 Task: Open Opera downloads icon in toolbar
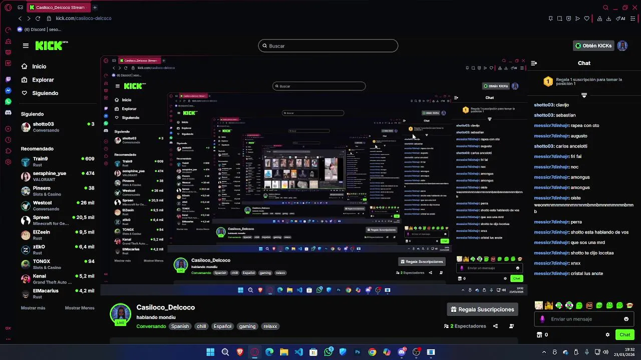608,18
